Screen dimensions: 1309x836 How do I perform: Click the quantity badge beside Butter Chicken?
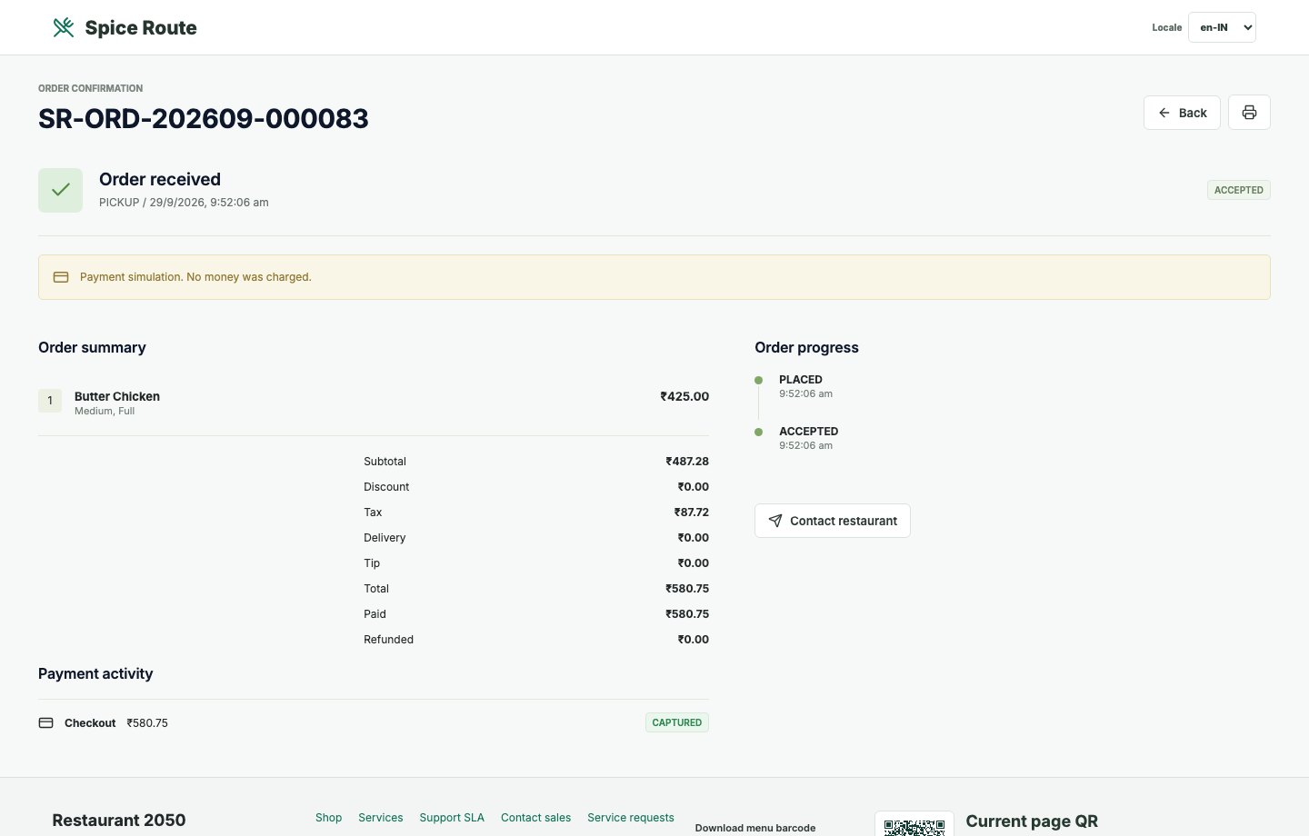point(50,401)
